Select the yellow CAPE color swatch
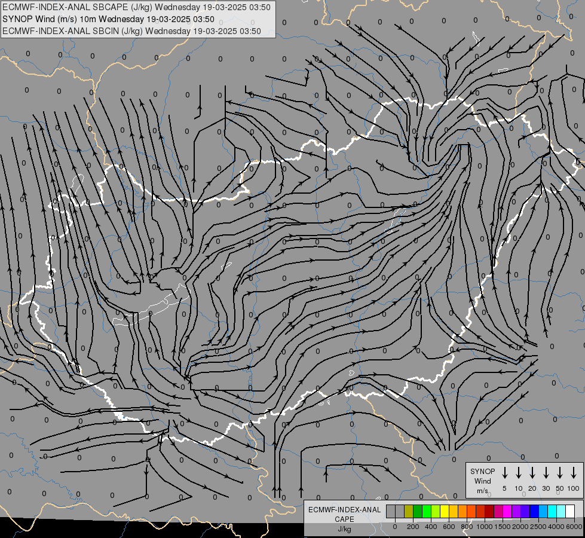The height and width of the screenshot is (538, 585). (445, 511)
